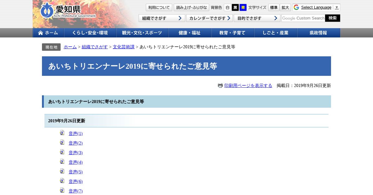Open the 音声(6) link

[76, 181]
